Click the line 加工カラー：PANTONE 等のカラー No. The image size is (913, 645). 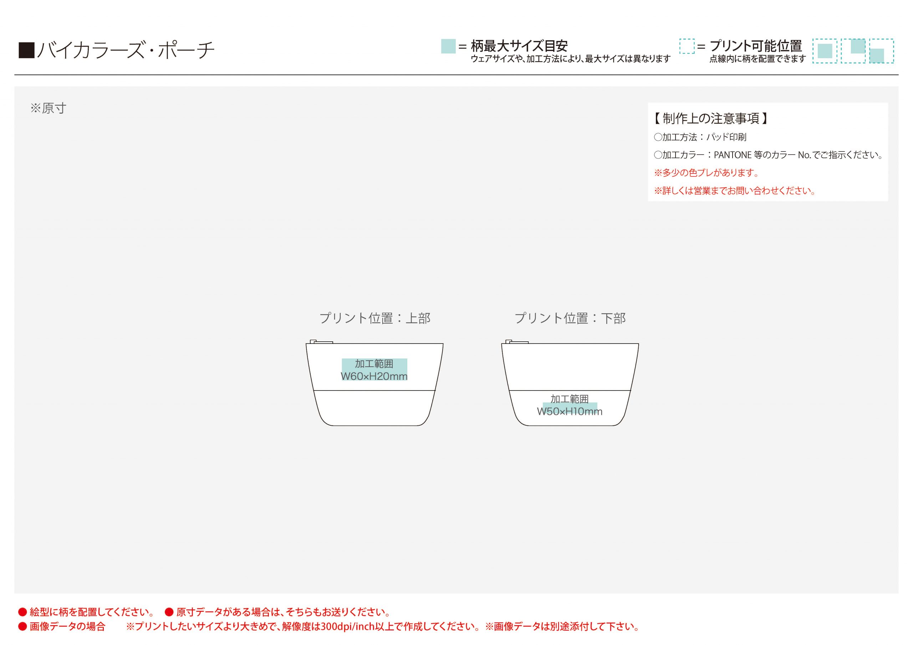tap(768, 155)
